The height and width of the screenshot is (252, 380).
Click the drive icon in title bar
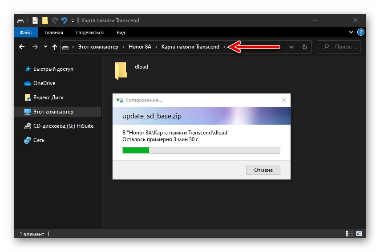point(20,21)
